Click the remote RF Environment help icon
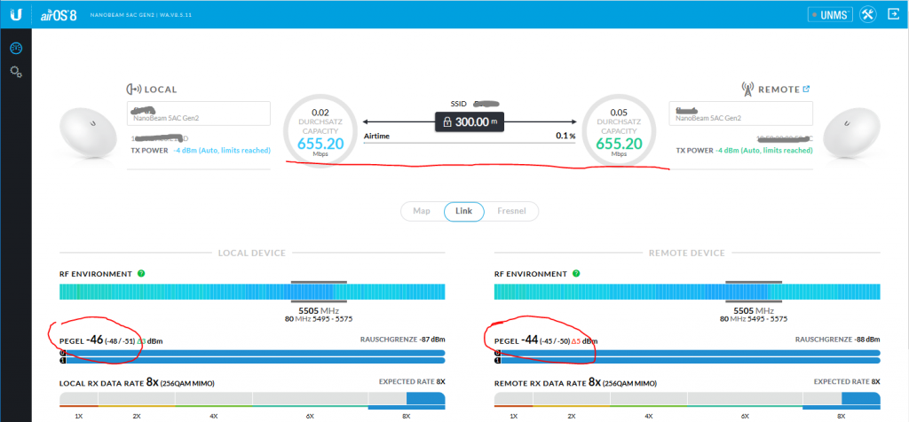Screen dimensions: 909x422 point(575,273)
